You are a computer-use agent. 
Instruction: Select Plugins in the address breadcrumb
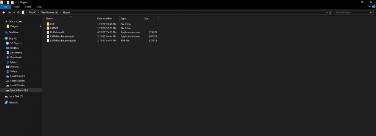(x=67, y=12)
